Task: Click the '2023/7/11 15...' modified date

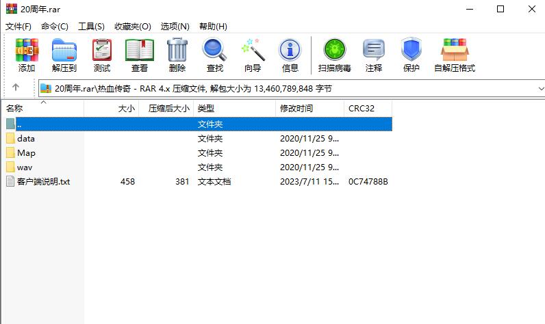Action: 309,181
